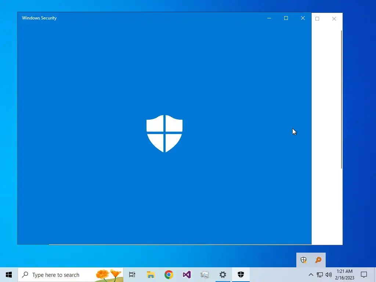Open the Windows Start menu
The height and width of the screenshot is (282, 376).
click(x=9, y=275)
